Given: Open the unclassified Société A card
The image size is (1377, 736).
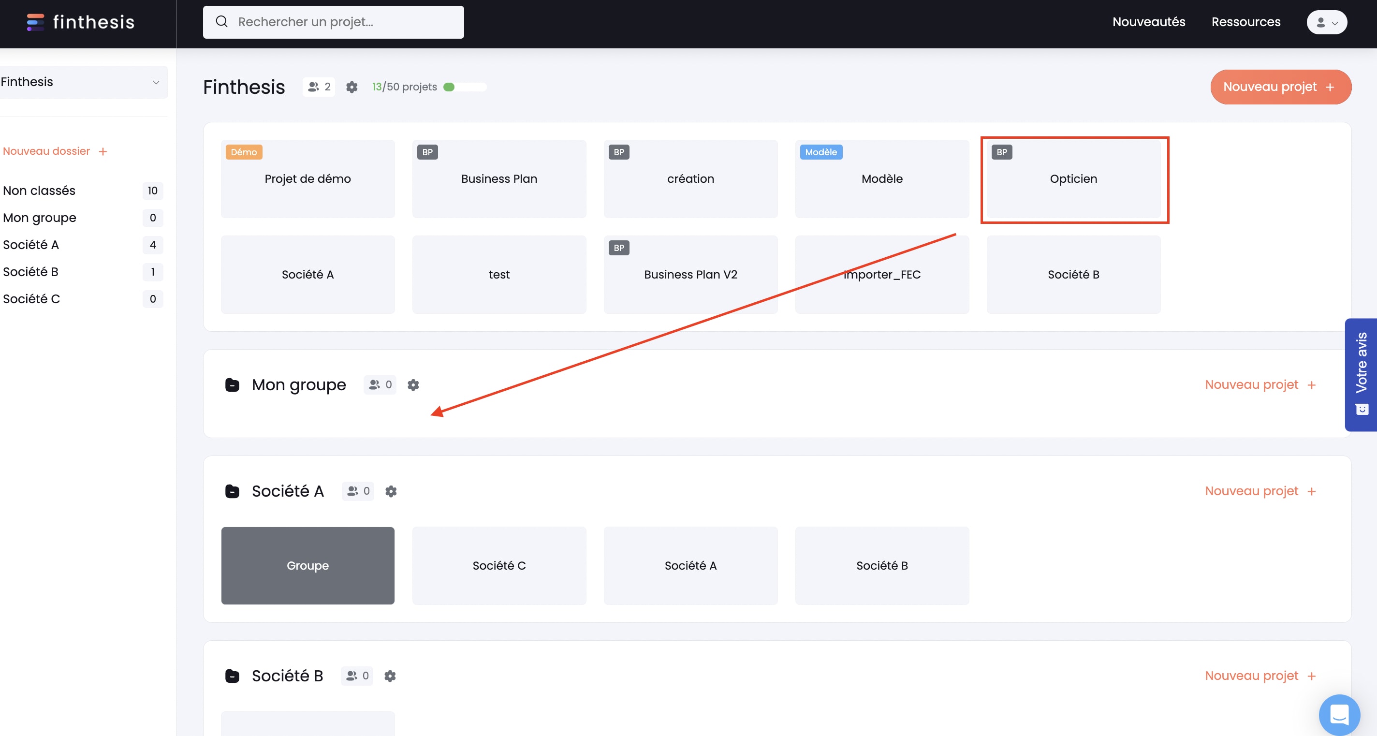Looking at the screenshot, I should [308, 274].
